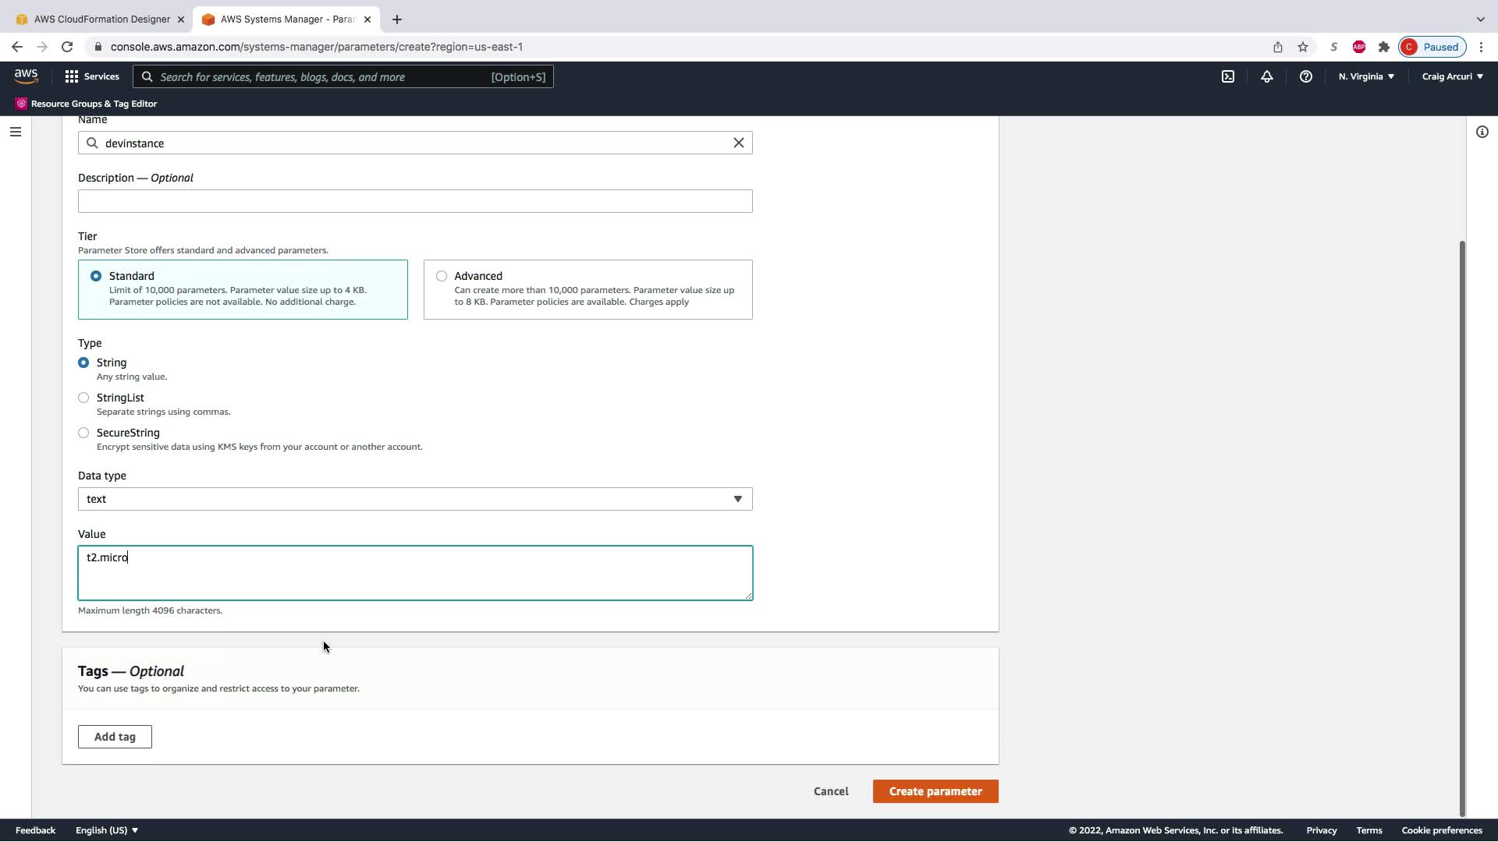Open AWS CloudShell icon in top bar
Screen dimensions: 1498x842
click(1228, 76)
